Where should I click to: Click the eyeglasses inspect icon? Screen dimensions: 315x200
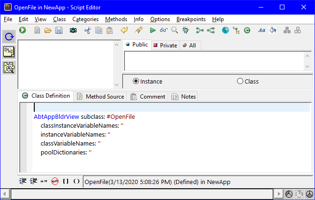(163, 30)
